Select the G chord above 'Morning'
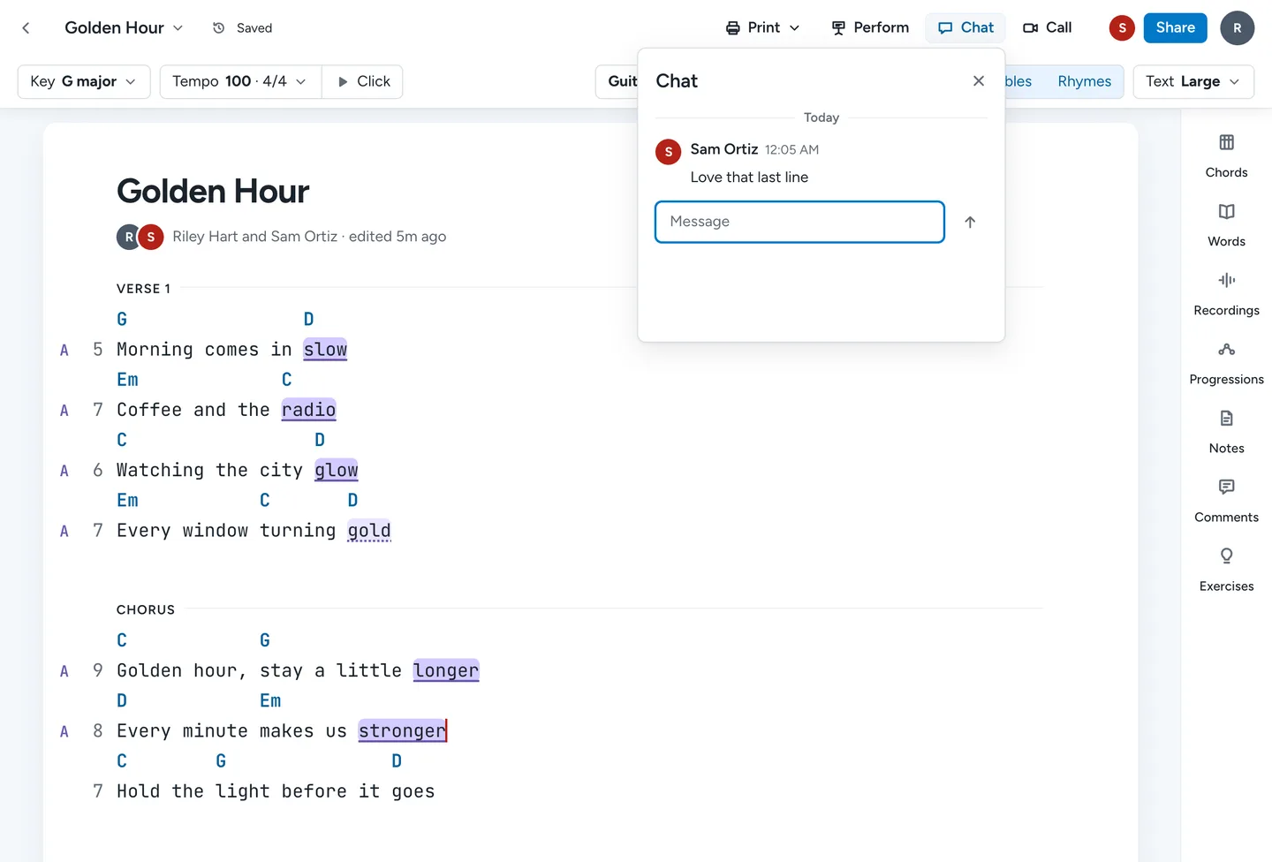This screenshot has width=1272, height=862. coord(122,319)
